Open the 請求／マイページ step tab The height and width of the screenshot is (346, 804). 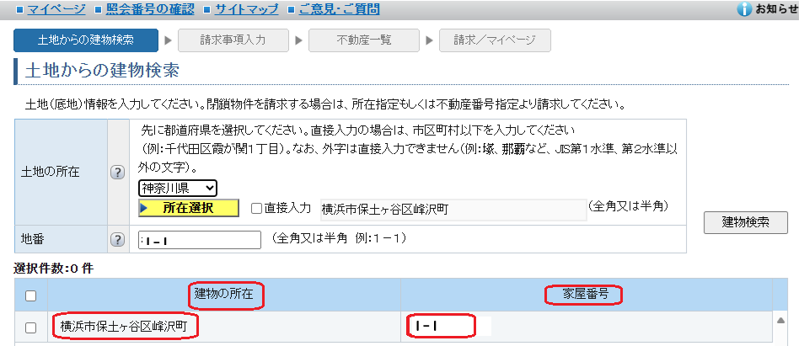pyautogui.click(x=495, y=40)
